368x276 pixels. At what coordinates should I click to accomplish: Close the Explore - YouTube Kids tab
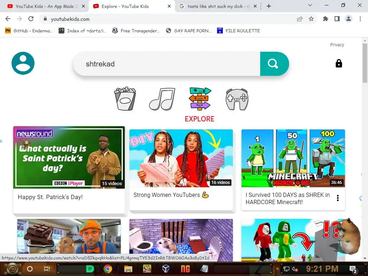[x=169, y=6]
